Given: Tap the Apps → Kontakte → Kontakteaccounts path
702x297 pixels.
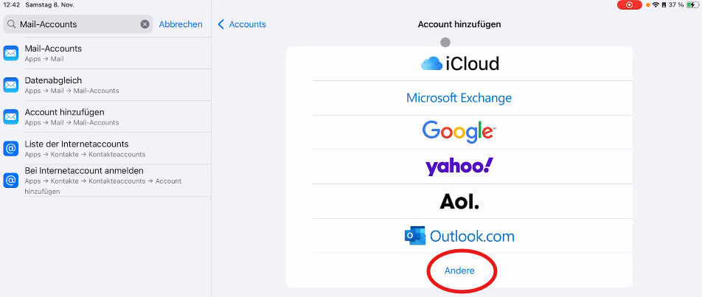Looking at the screenshot, I should pyautogui.click(x=85, y=154).
